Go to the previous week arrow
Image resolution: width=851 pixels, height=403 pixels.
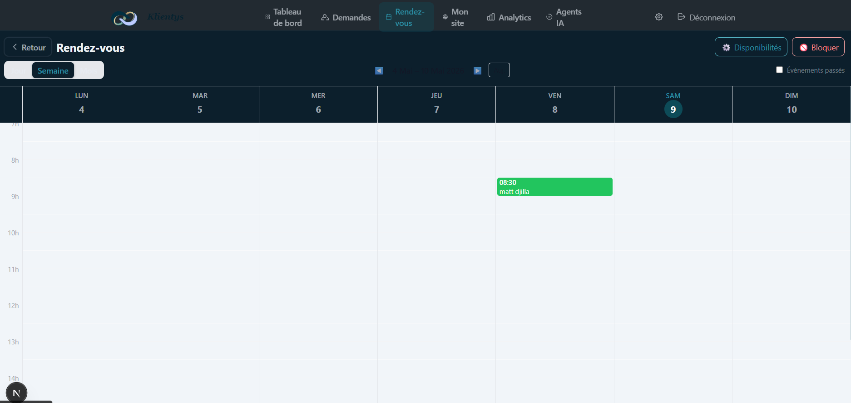[379, 70]
